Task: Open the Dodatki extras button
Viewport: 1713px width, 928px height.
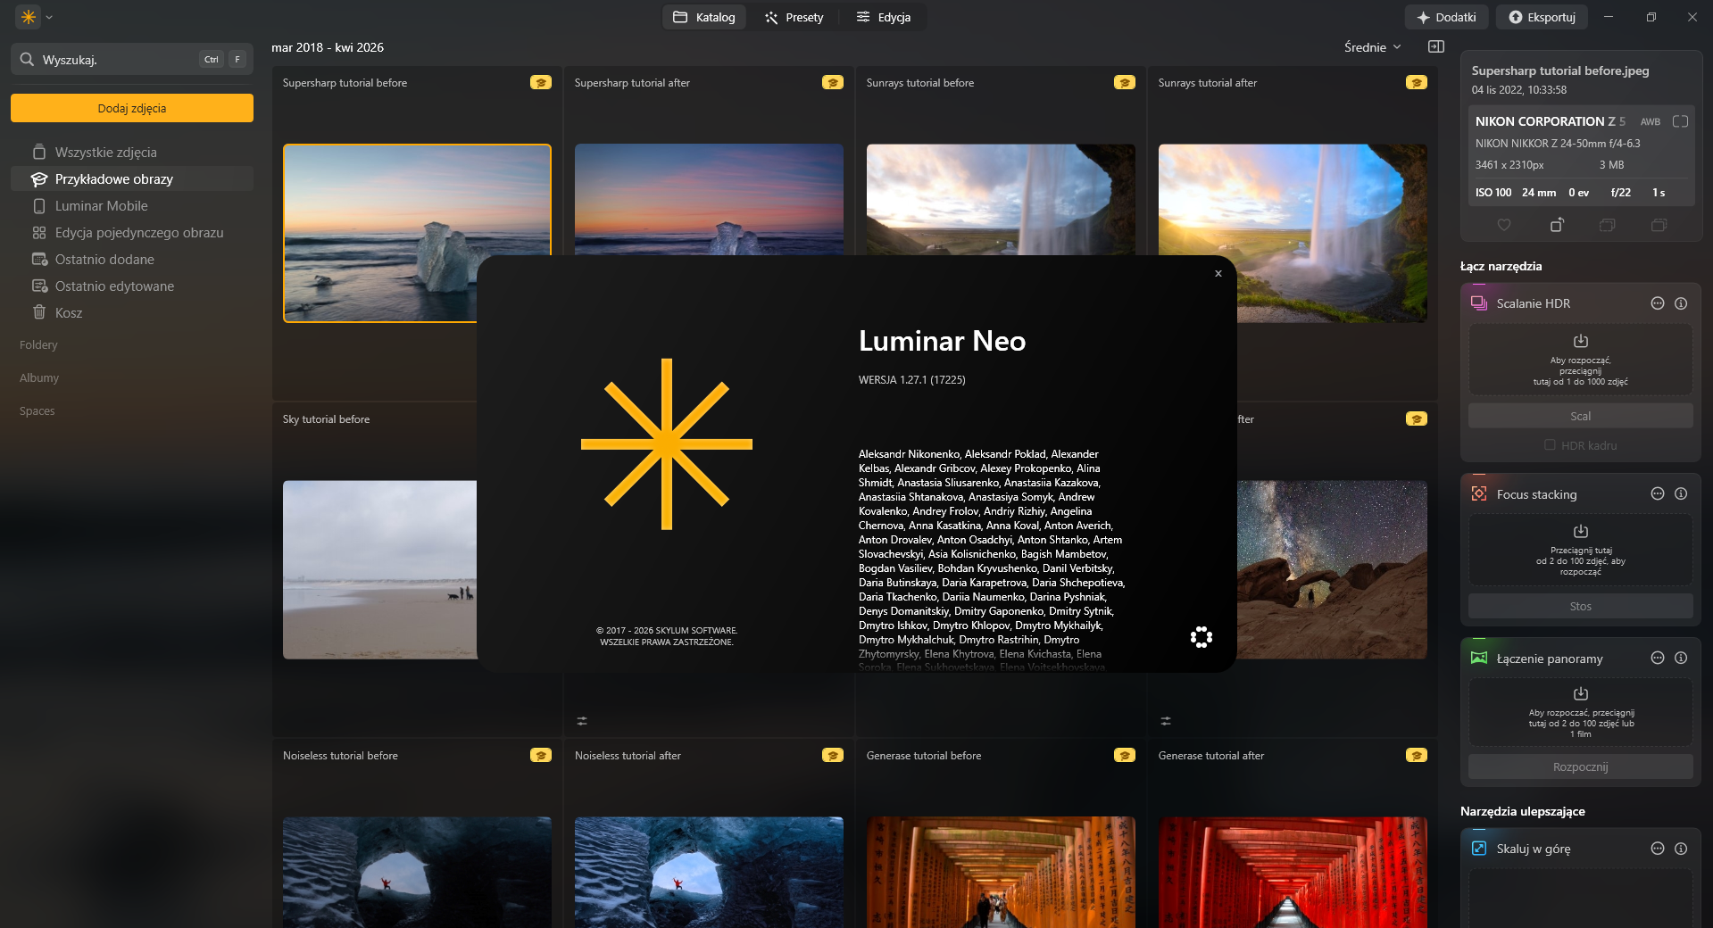Action: pos(1447,17)
